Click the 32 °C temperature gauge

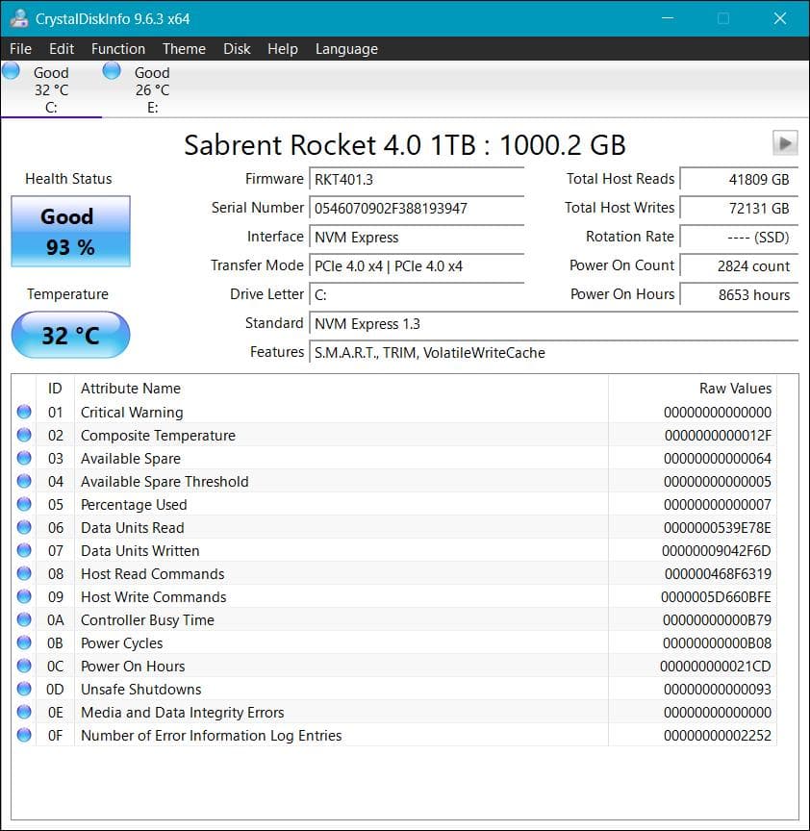click(x=69, y=335)
